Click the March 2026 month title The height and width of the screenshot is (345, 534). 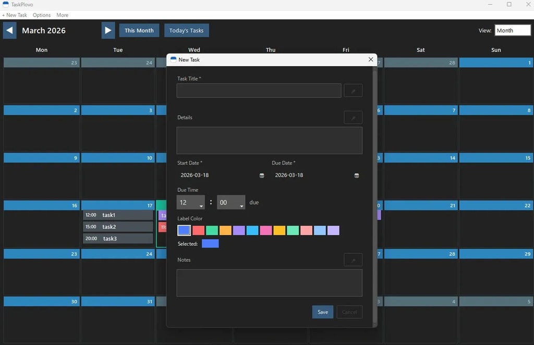[x=44, y=30]
